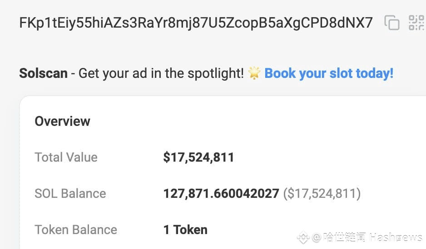Click the sparkle emoji in the ad banner
The width and height of the screenshot is (426, 249).
click(254, 73)
